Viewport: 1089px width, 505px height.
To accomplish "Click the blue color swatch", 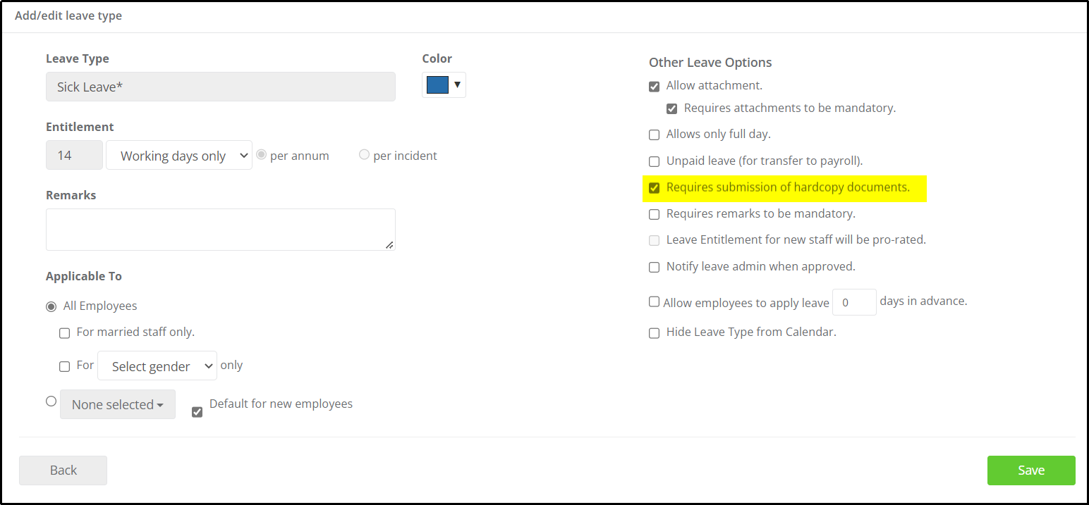I will point(437,85).
